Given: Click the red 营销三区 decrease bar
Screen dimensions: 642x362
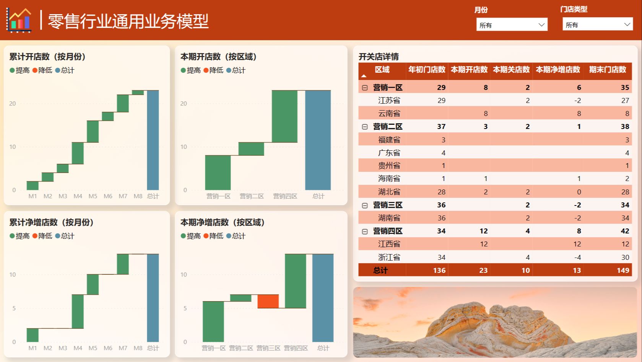Looking at the screenshot, I should [268, 301].
